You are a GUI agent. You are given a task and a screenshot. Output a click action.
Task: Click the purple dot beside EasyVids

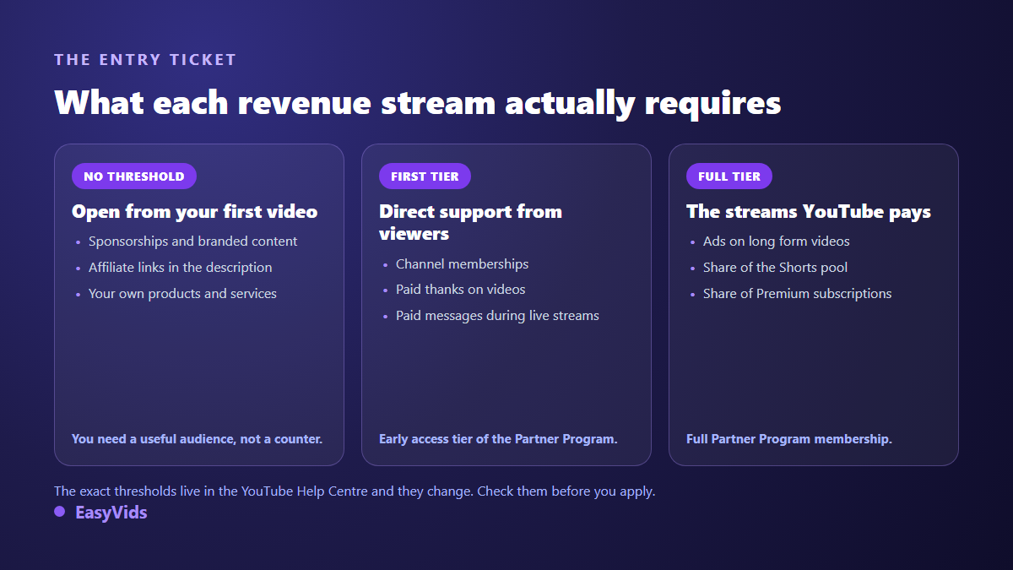[x=60, y=512]
